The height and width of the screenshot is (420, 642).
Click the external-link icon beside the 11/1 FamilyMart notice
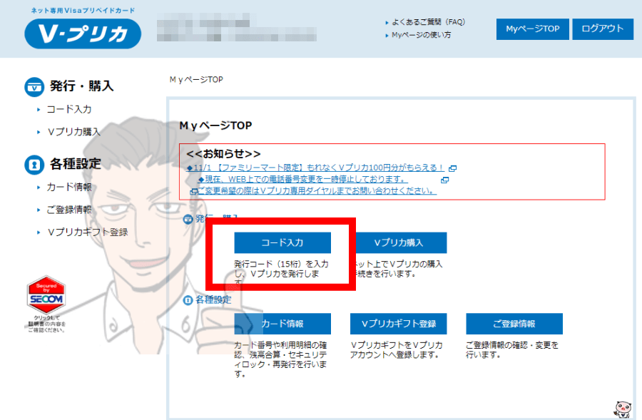click(x=452, y=168)
